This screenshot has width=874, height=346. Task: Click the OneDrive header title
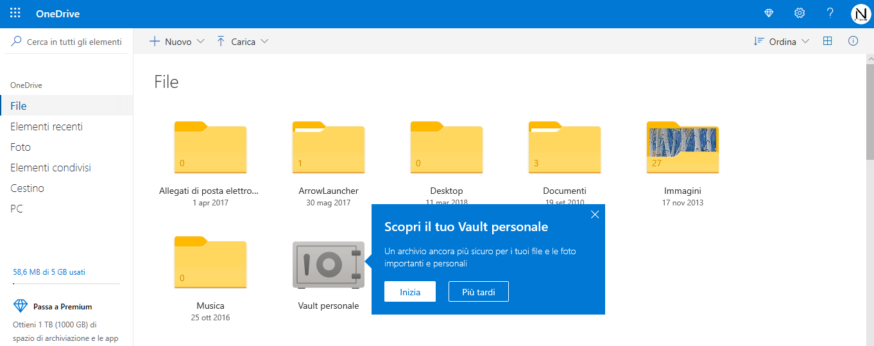pyautogui.click(x=58, y=13)
